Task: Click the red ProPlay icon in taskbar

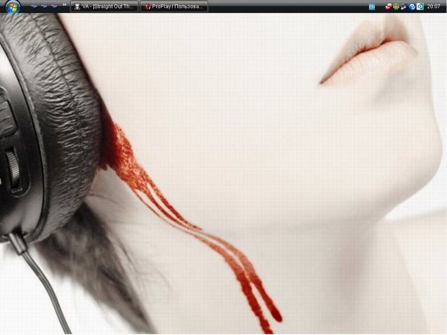Action: pyautogui.click(x=147, y=7)
